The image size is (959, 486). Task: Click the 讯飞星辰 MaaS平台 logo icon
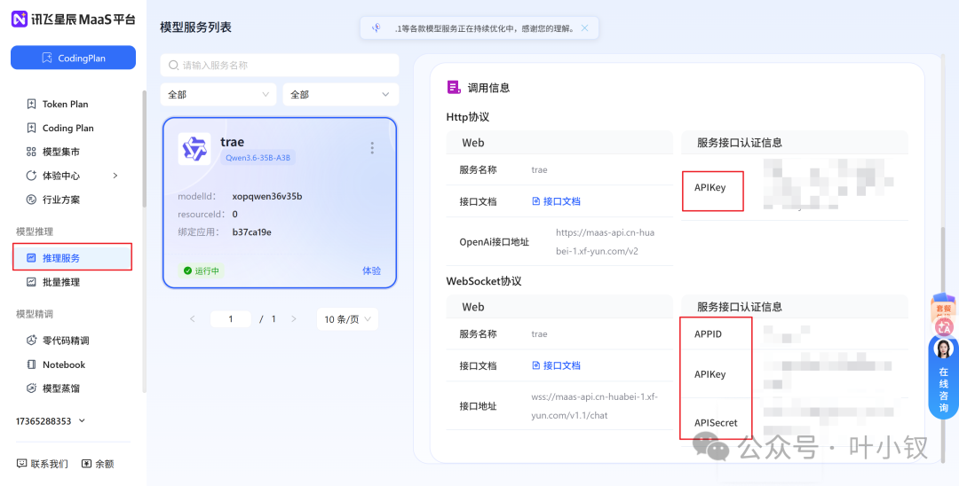20,19
